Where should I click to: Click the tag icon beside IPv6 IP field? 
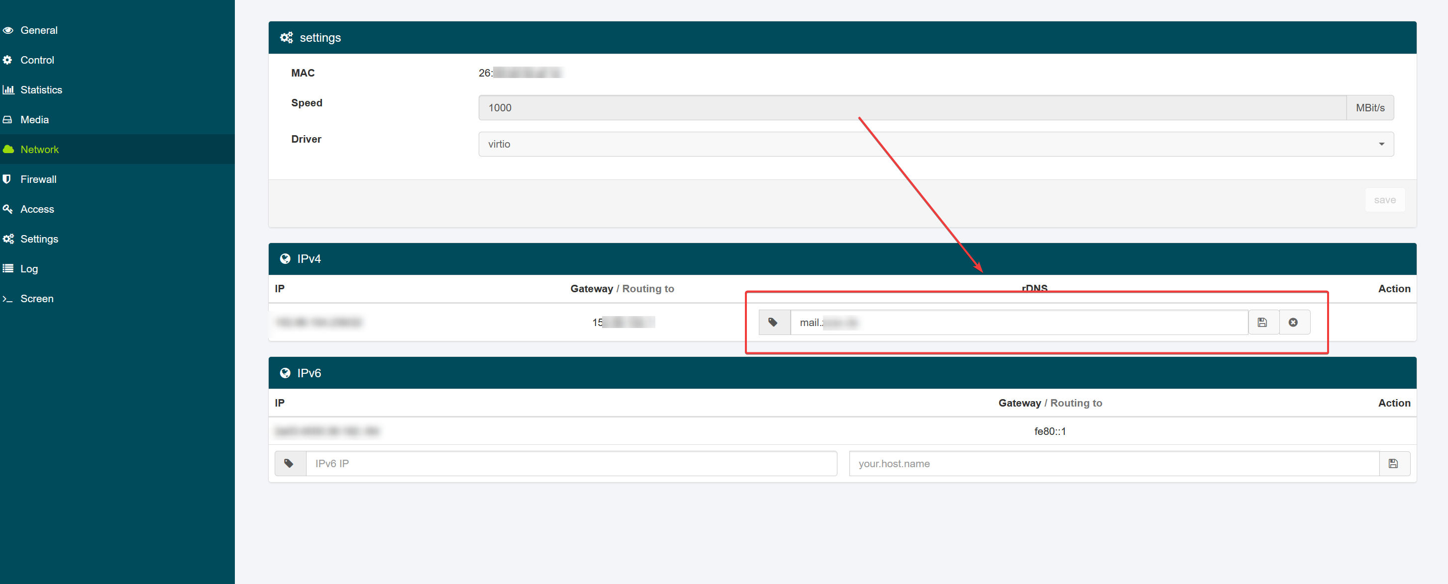[x=289, y=463]
